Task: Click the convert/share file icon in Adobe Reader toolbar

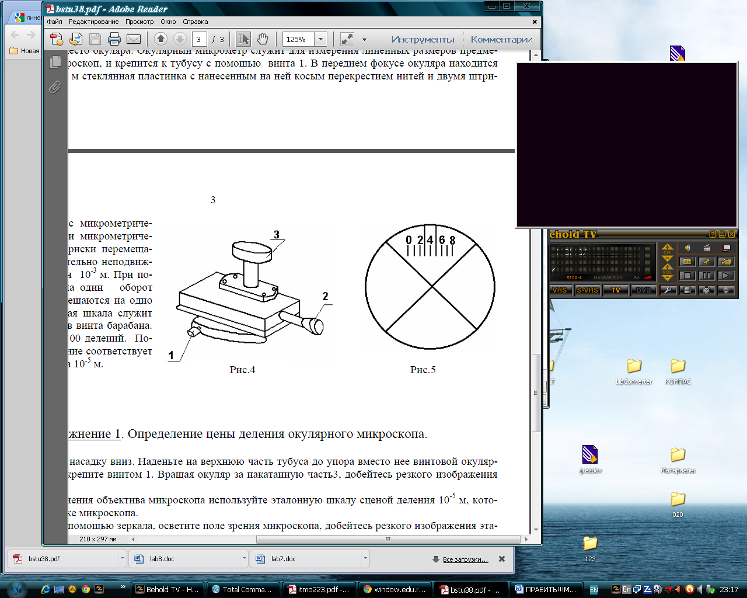Action: (76, 39)
